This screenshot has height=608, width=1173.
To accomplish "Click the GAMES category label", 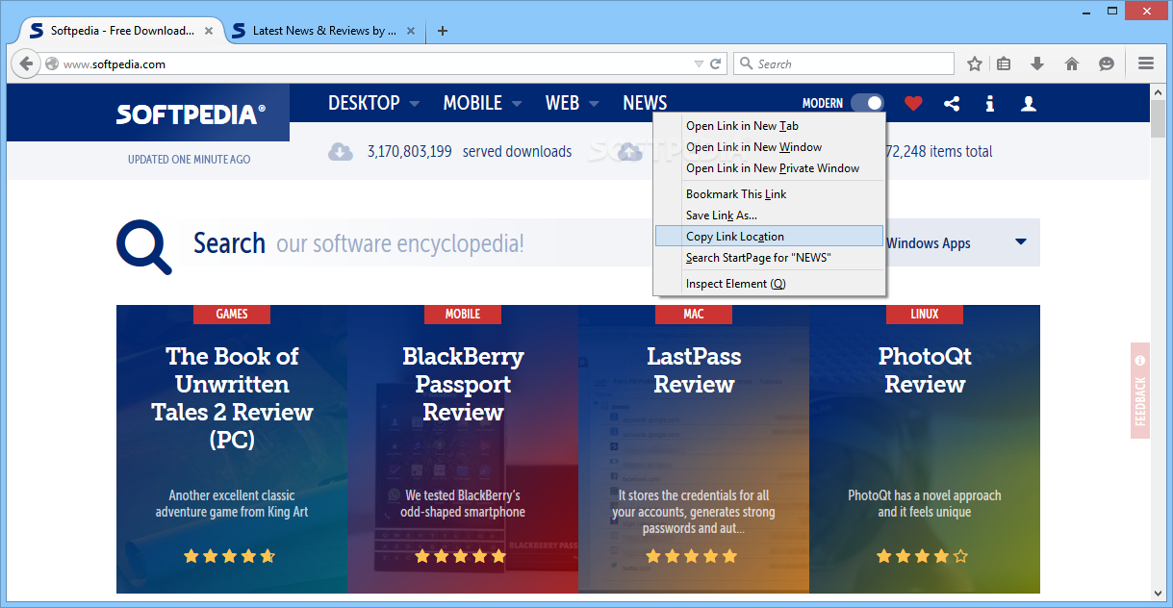I will coord(232,315).
